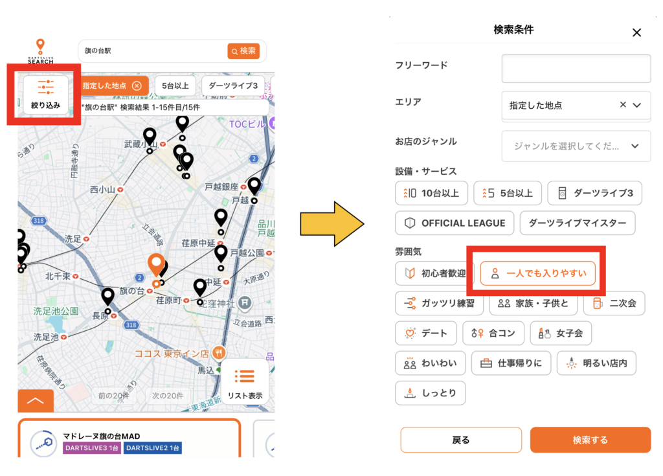The image size is (663, 476).
Task: Expand the bottom results panel with the chevron
Action: pyautogui.click(x=36, y=401)
